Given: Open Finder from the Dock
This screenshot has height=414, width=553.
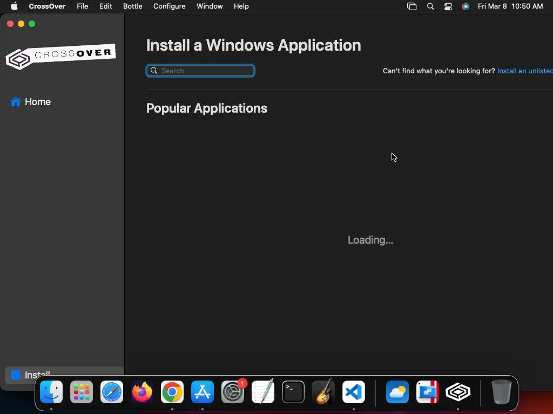Looking at the screenshot, I should (51, 392).
